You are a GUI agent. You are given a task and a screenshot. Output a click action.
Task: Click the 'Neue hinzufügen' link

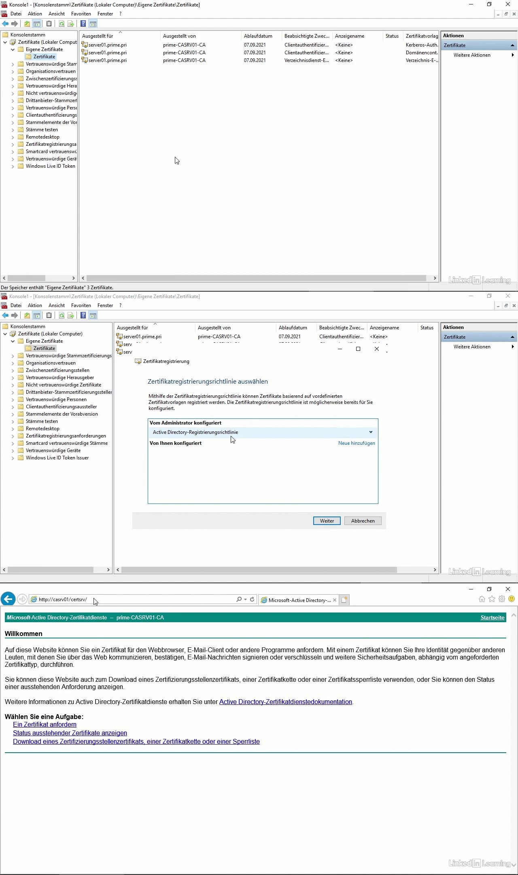click(357, 443)
